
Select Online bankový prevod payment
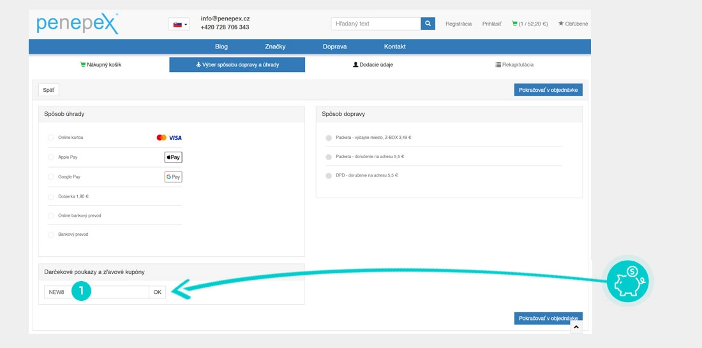pyautogui.click(x=51, y=215)
